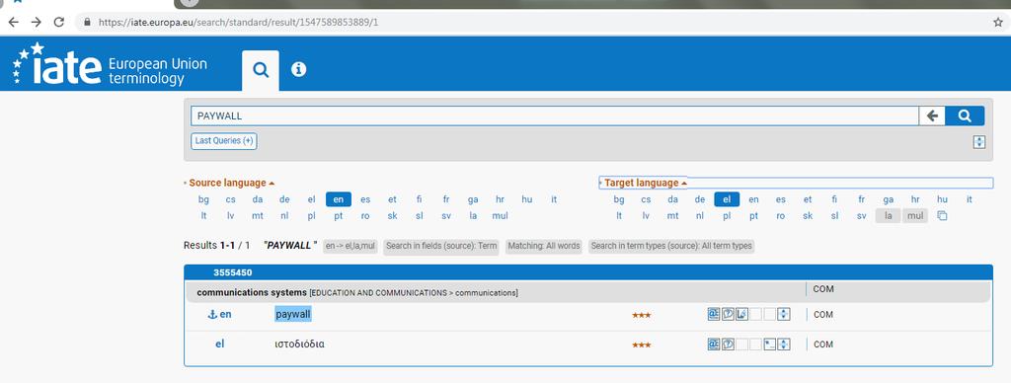Select it as target language
1011x383 pixels.
tap(970, 199)
